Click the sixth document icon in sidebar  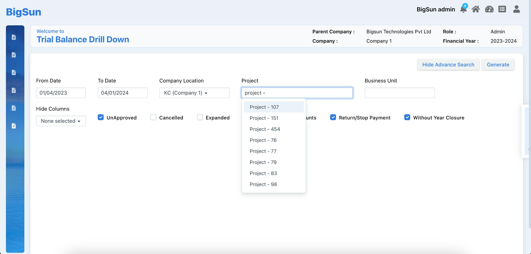[14, 126]
